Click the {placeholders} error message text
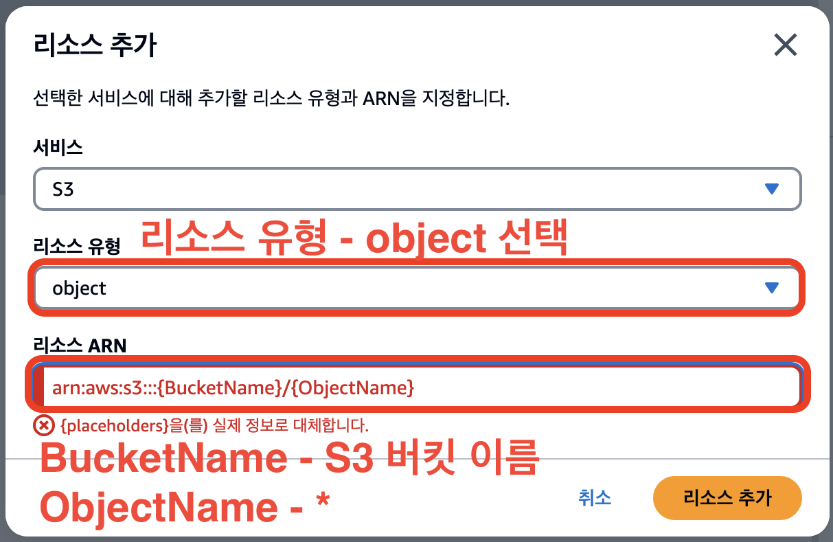Screen dimensions: 833x542 point(215,426)
